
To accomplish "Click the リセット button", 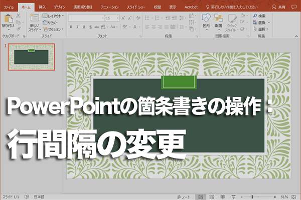I will click(50, 22).
